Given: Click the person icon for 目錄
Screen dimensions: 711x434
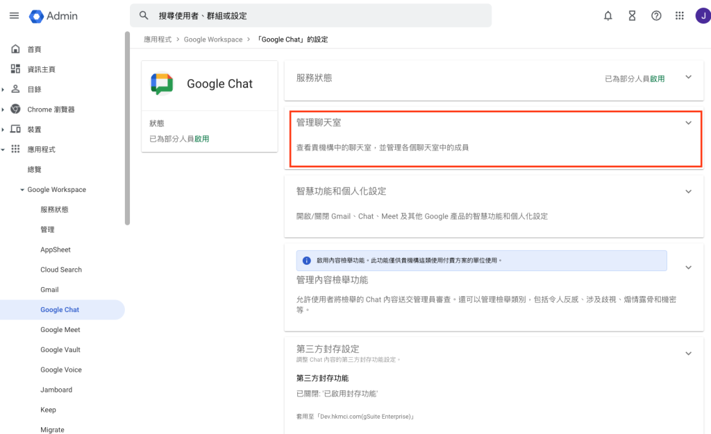Looking at the screenshot, I should [15, 89].
